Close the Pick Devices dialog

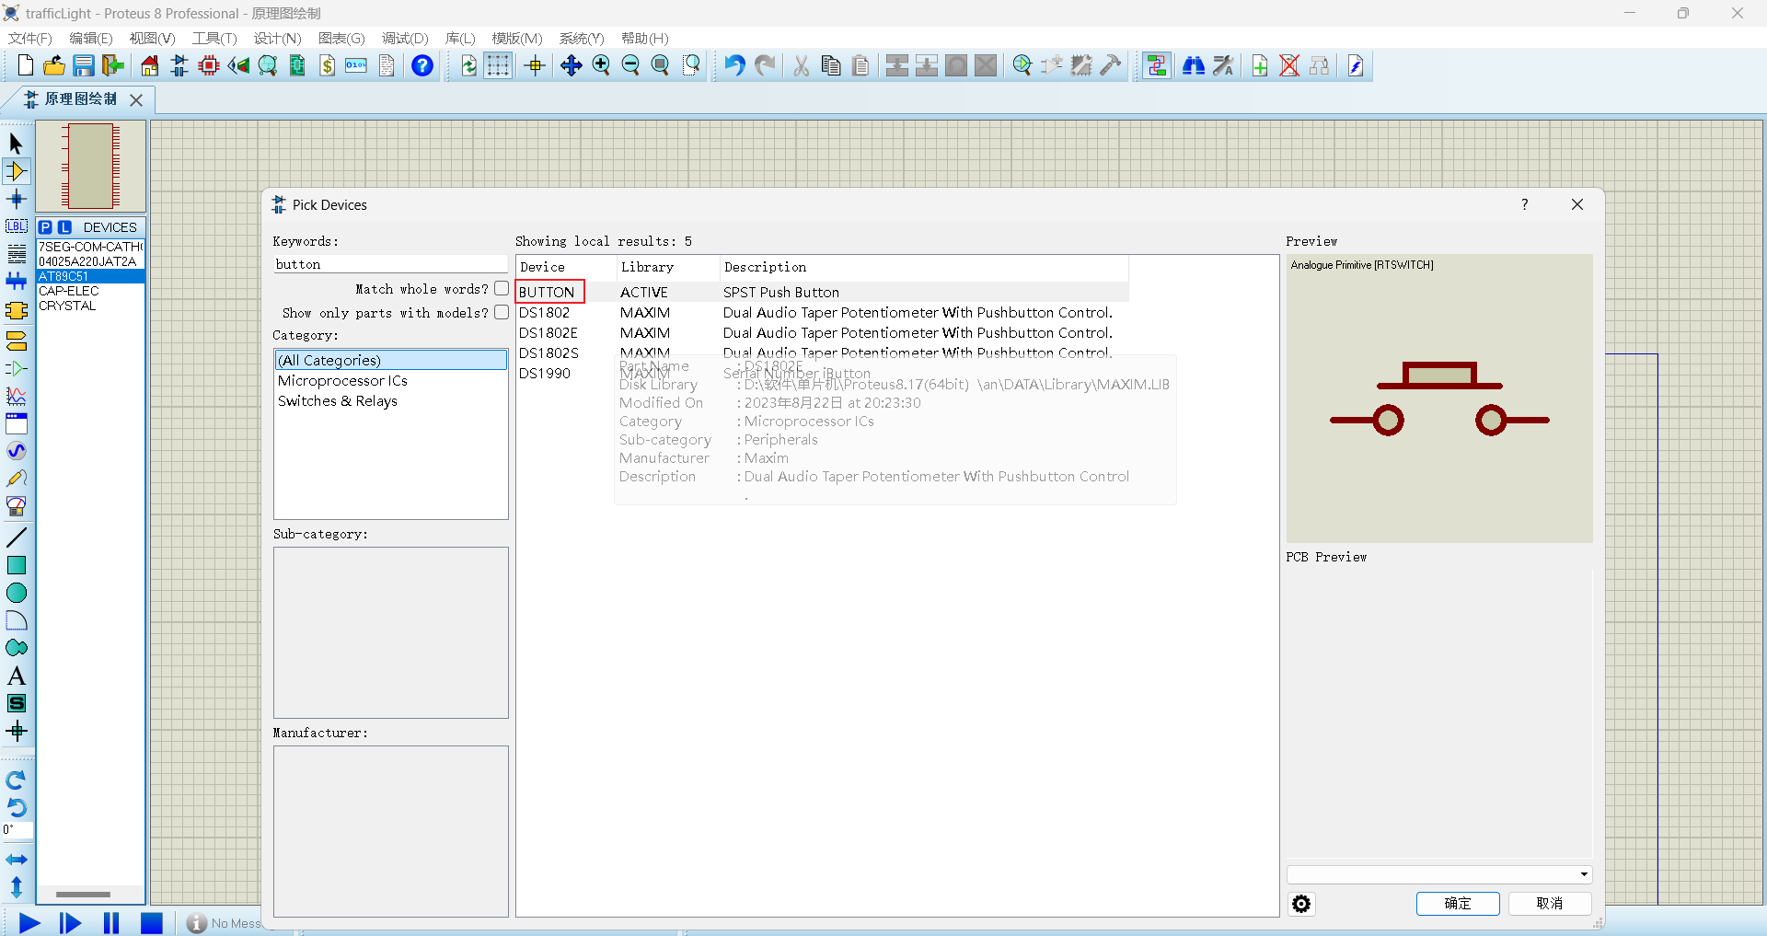pos(1577,204)
